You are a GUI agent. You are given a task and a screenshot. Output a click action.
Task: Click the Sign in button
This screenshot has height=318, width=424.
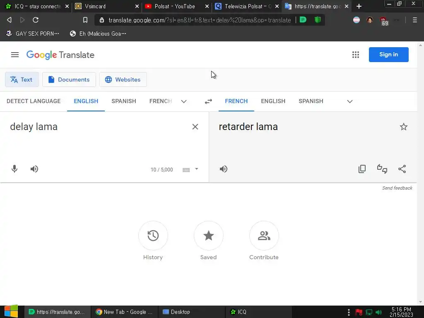click(388, 55)
